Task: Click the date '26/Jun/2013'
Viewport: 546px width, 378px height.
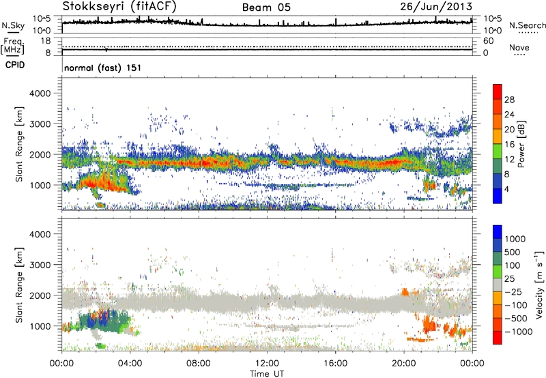Action: point(436,6)
